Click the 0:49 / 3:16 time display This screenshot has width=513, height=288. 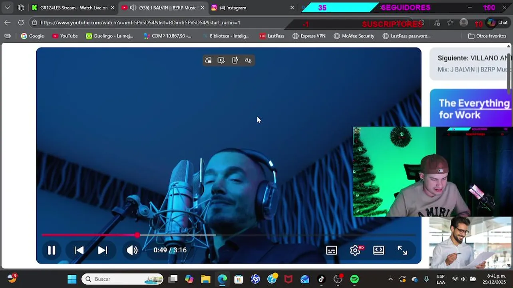[170, 250]
